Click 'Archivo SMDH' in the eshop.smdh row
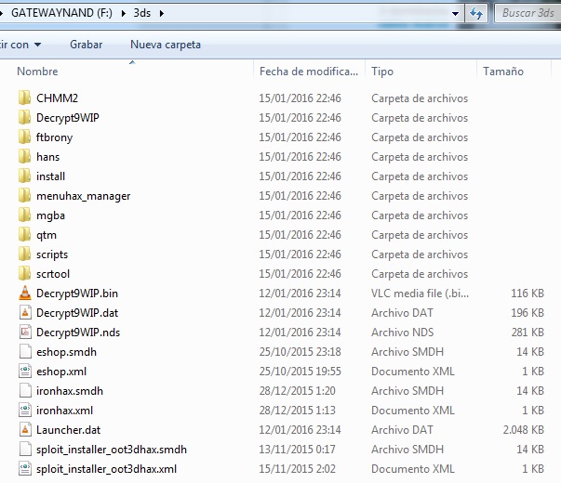 (407, 352)
